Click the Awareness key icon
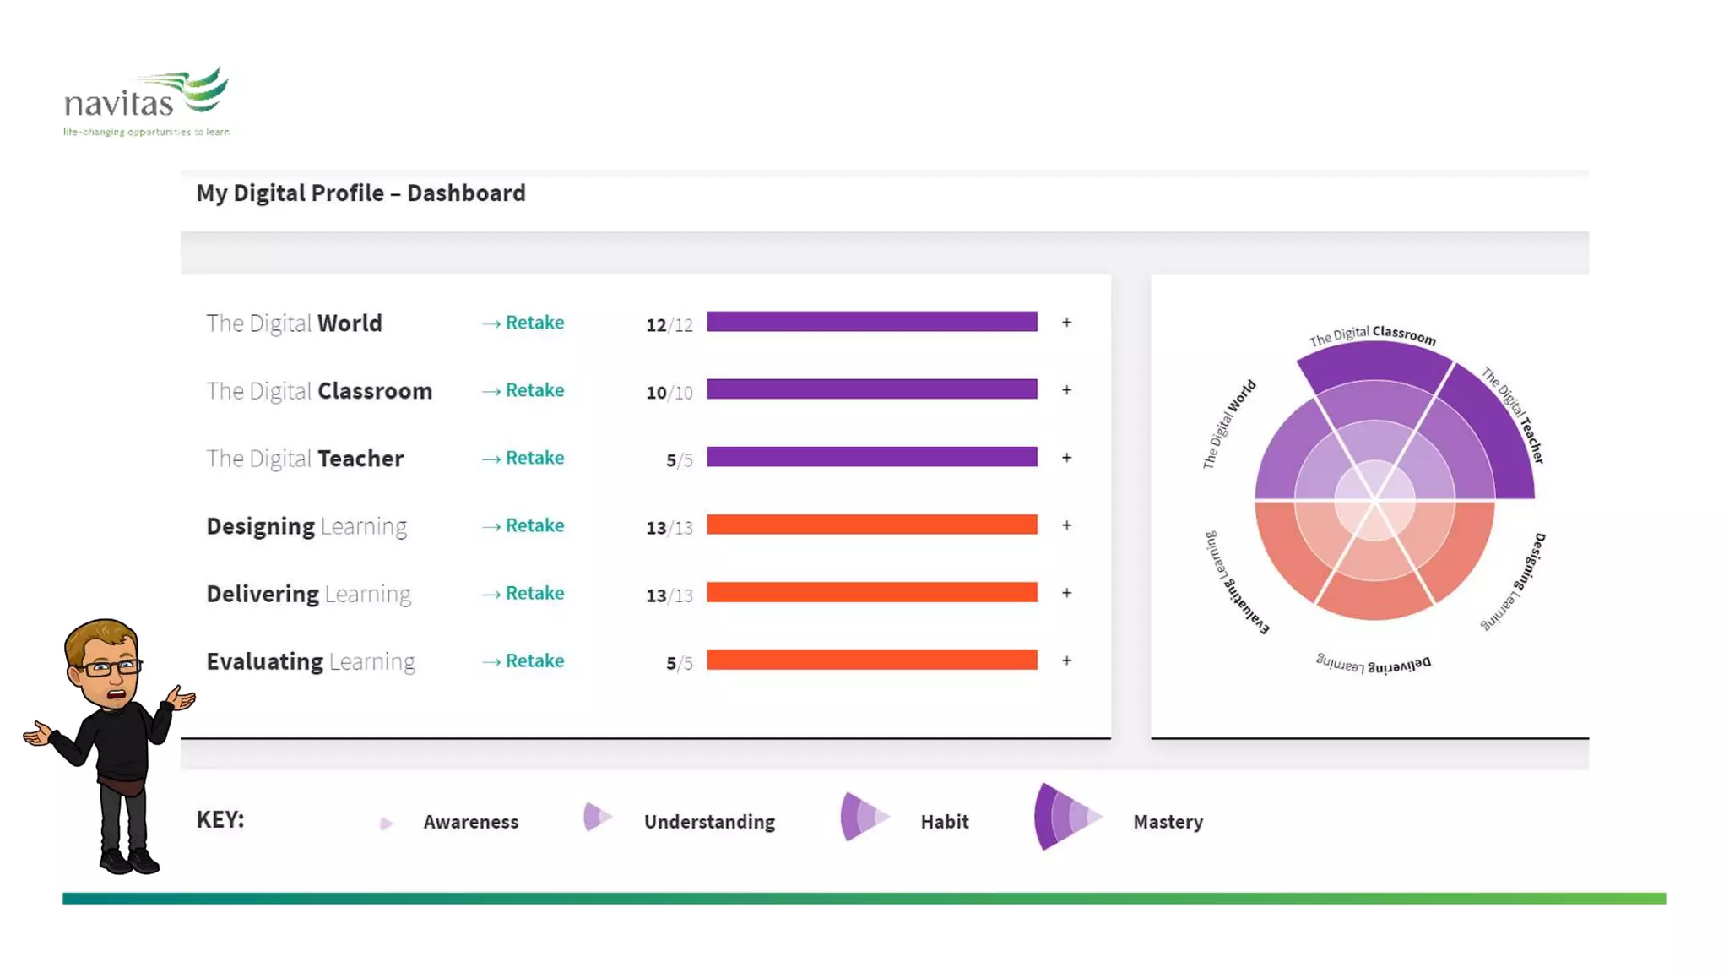This screenshot has width=1729, height=973. click(387, 823)
